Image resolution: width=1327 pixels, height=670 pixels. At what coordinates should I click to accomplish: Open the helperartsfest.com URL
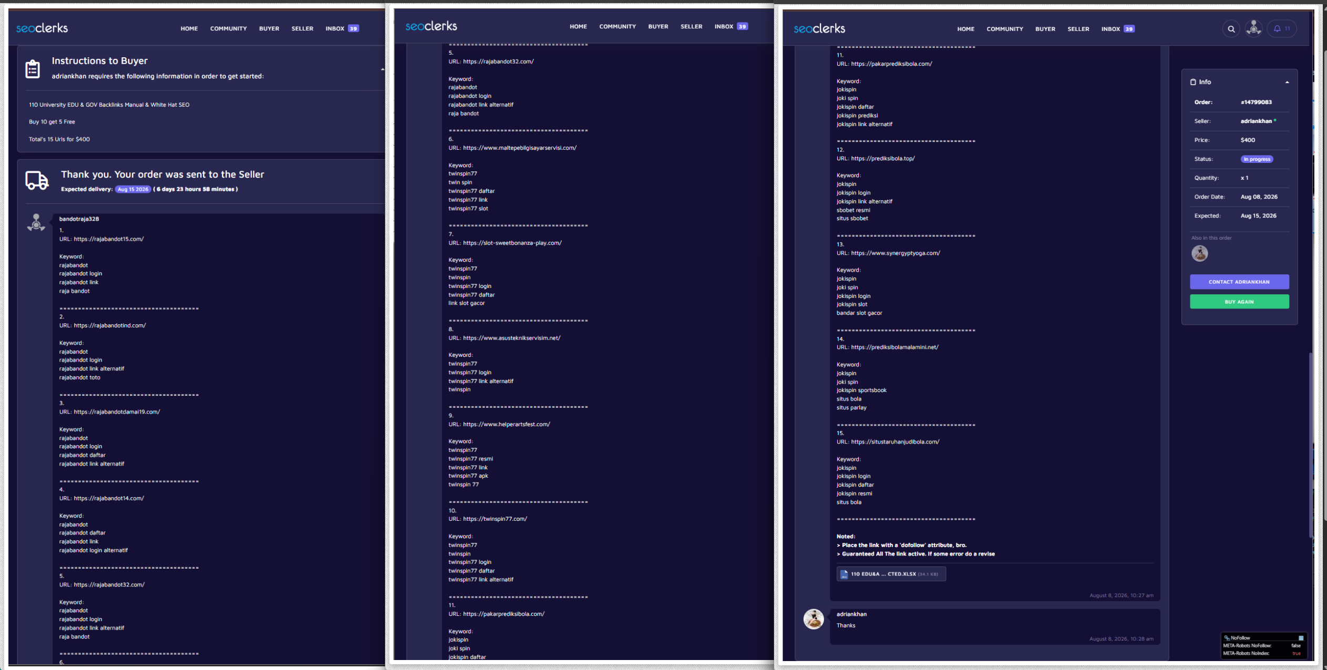point(507,425)
